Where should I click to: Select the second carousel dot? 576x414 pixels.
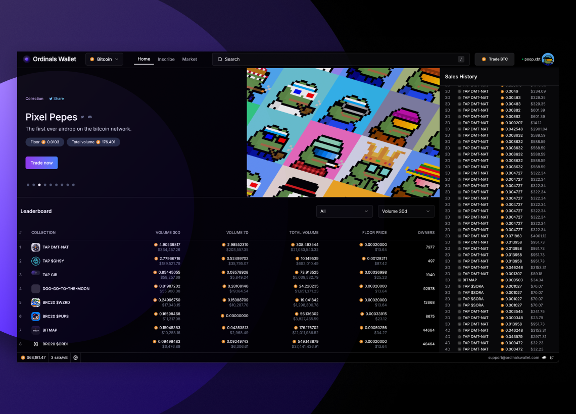point(33,185)
